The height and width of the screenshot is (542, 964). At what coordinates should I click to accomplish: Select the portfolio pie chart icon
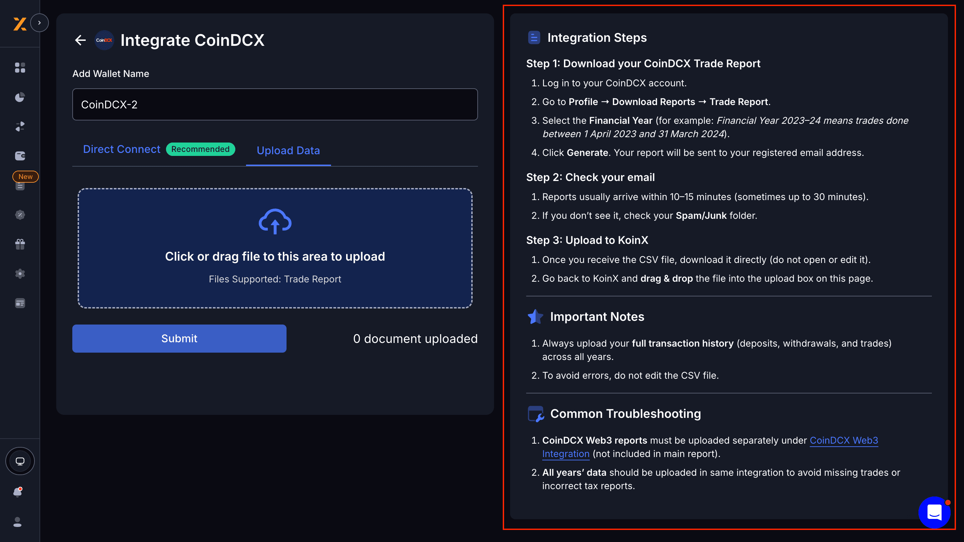[20, 97]
